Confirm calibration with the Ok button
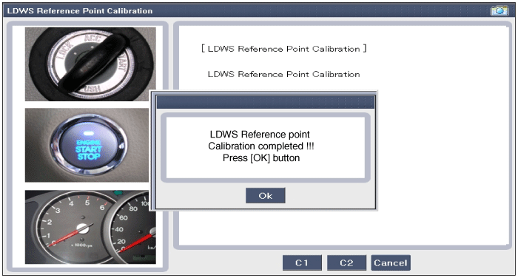The image size is (518, 278). click(x=265, y=195)
